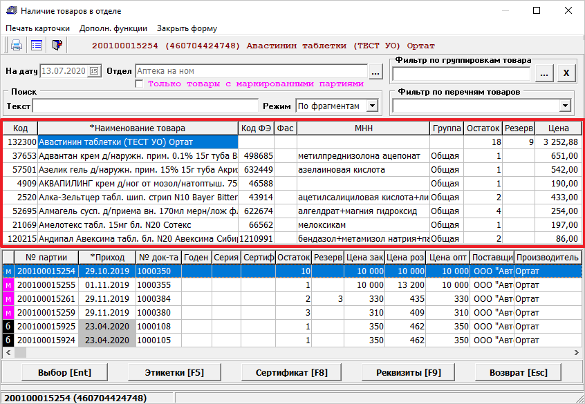Click the batch table horizontal scrollbar left arrow

[8, 352]
